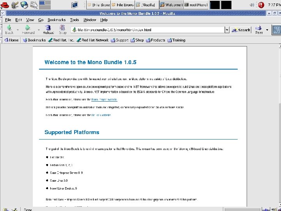Click the Mozilla throbber logo
This screenshot has width=281, height=211.
[x=277, y=30]
